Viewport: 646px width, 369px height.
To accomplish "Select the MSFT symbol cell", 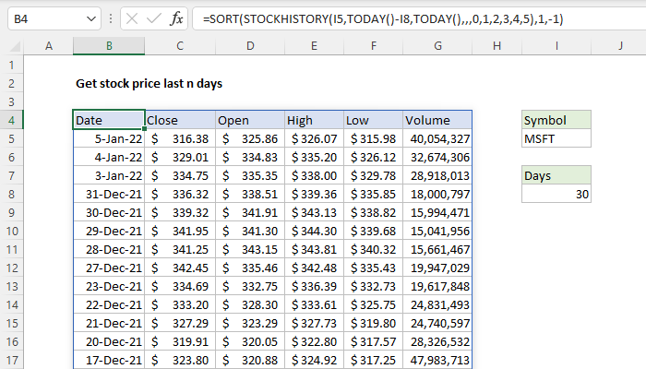I will [x=556, y=138].
